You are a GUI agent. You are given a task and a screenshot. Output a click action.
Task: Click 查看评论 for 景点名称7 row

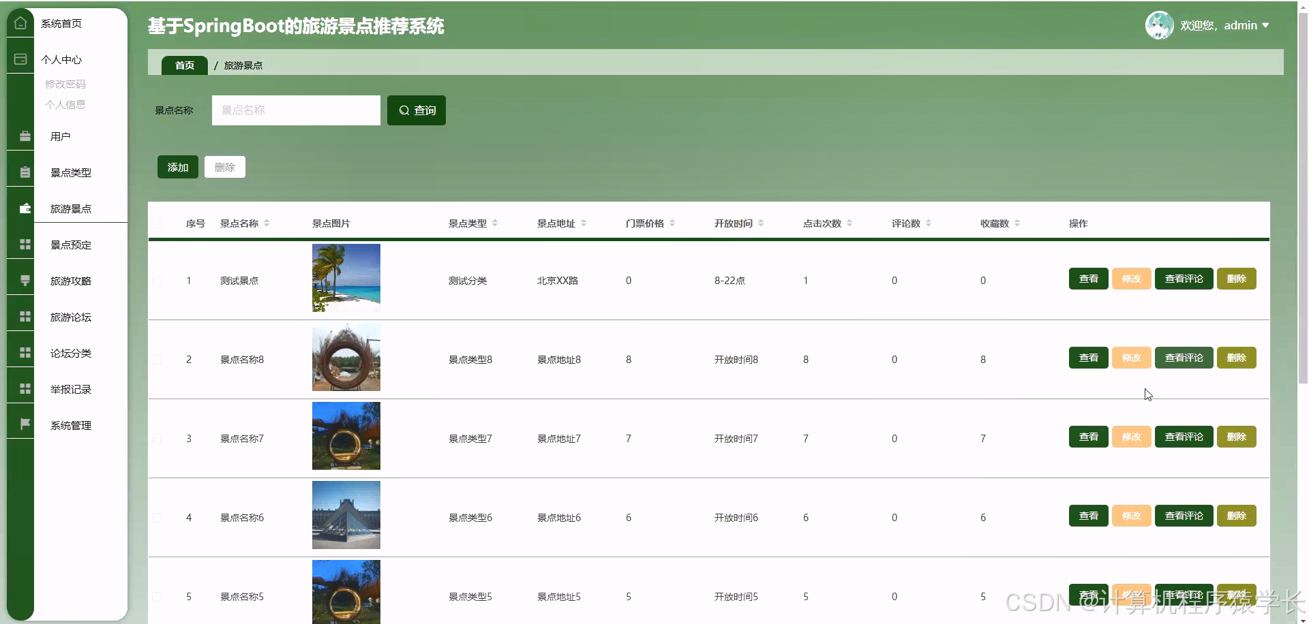click(1184, 437)
